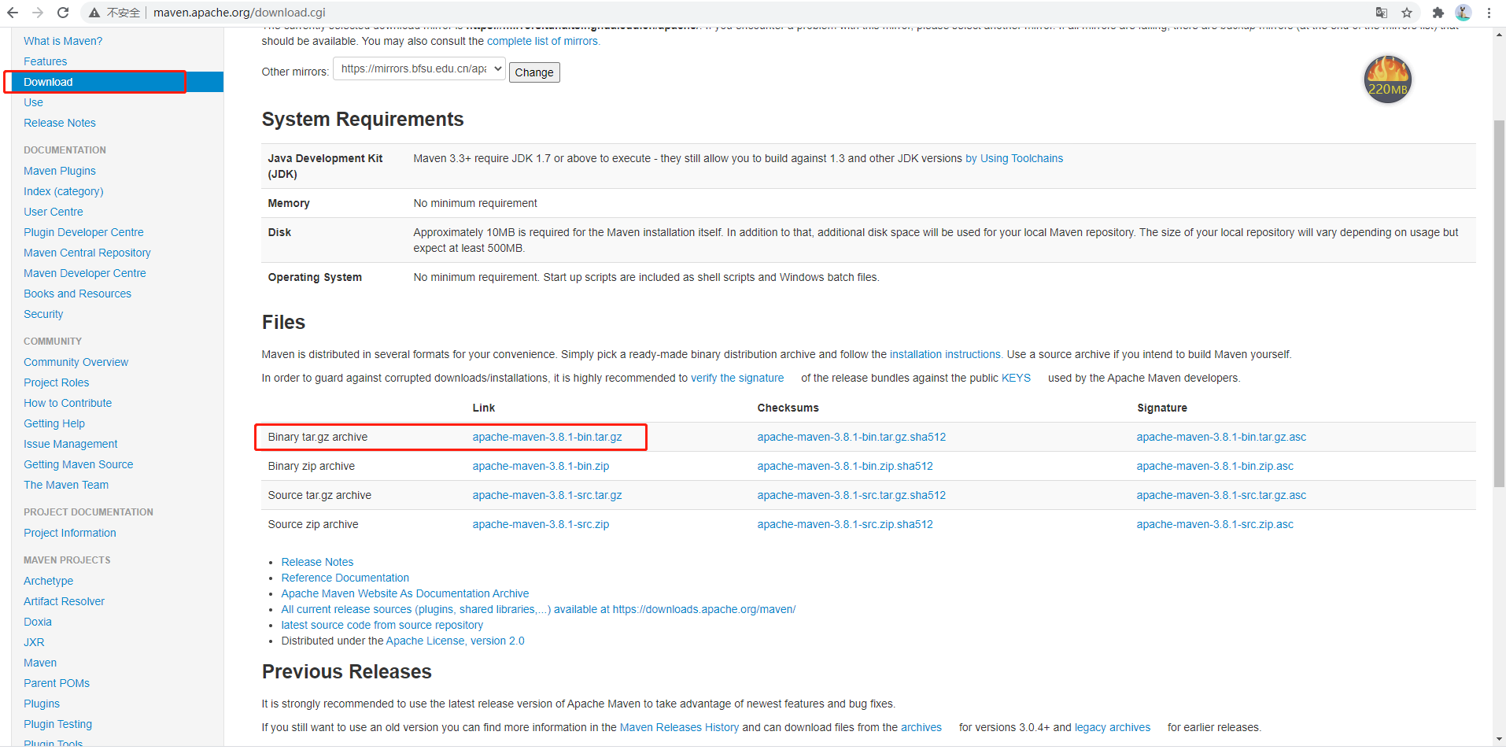1506x750 pixels.
Task: Open the extensions puzzle icon
Action: pyautogui.click(x=1438, y=13)
